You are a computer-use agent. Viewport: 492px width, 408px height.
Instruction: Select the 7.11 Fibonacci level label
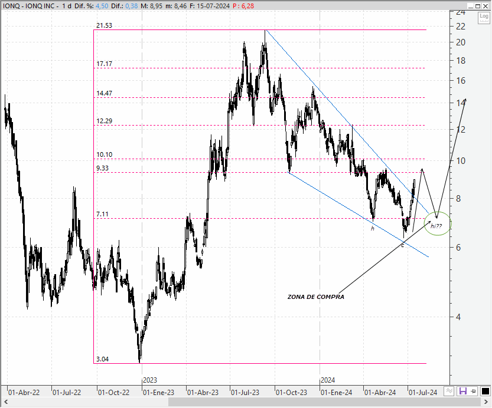click(102, 214)
